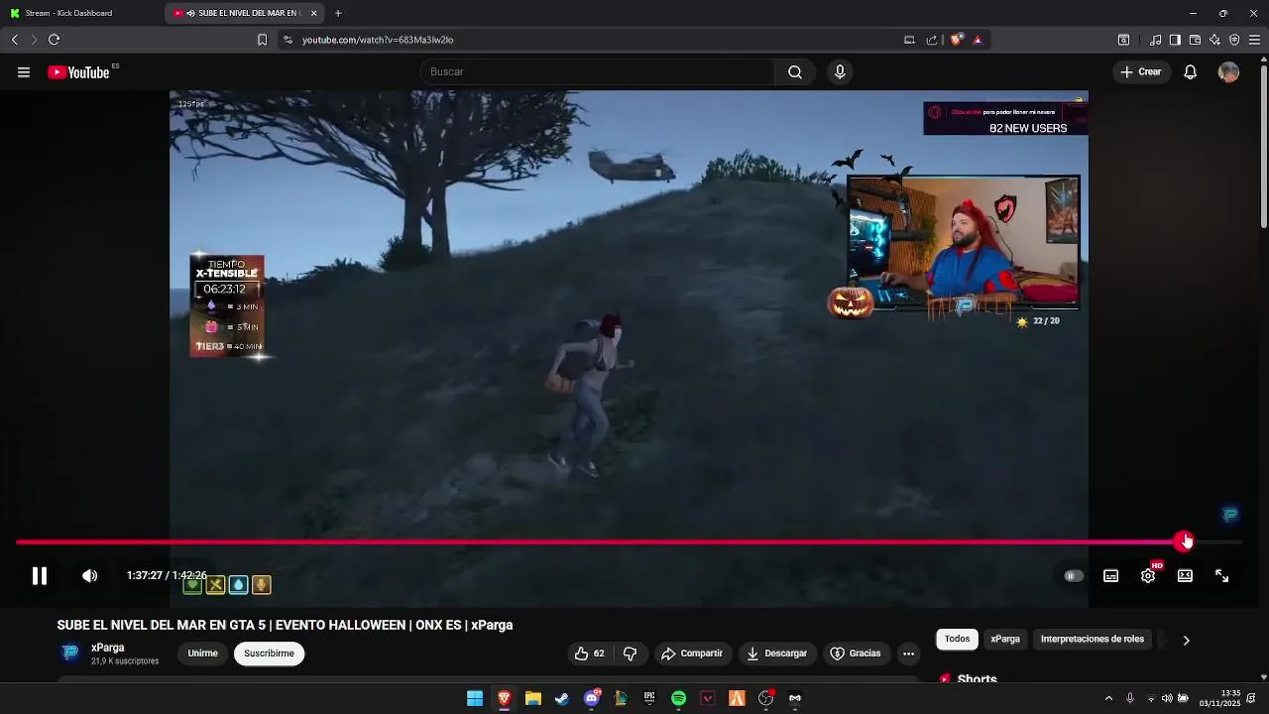Send thanks via Gracias button

coord(856,654)
